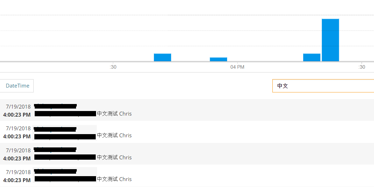Open the second log entry's 中文测试 Chris message

tap(114, 135)
